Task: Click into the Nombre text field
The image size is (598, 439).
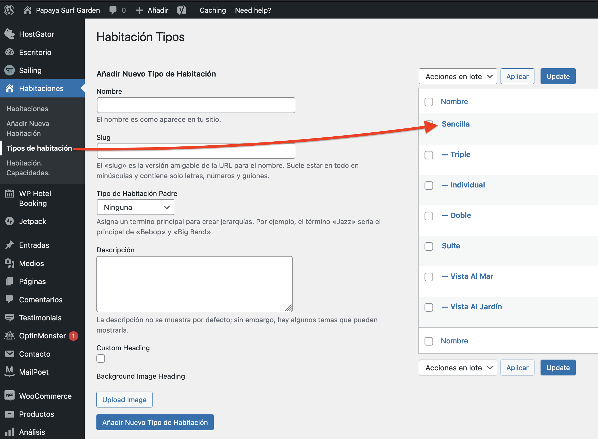Action: pyautogui.click(x=196, y=105)
